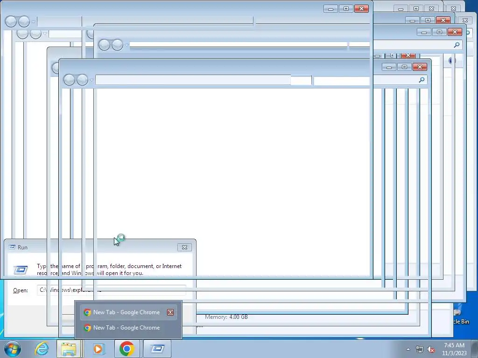Screen dimensions: 478x358
Task: Close the top-left Explorer window
Action: (x=362, y=9)
